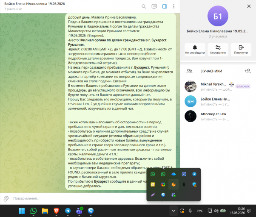Open the blue pen-app tray icon
Image resolution: width=256 pixels, height=217 pixels.
click(x=184, y=174)
